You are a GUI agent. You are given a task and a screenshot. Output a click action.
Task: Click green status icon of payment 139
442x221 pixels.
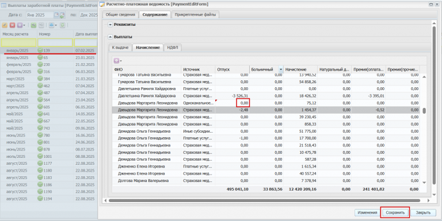(x=40, y=51)
